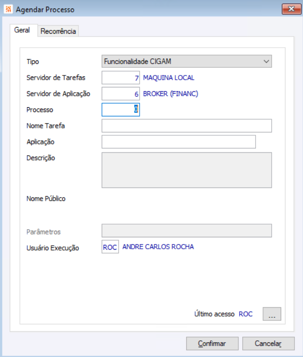Click the ellipsis button beside Último acesso

272,314
